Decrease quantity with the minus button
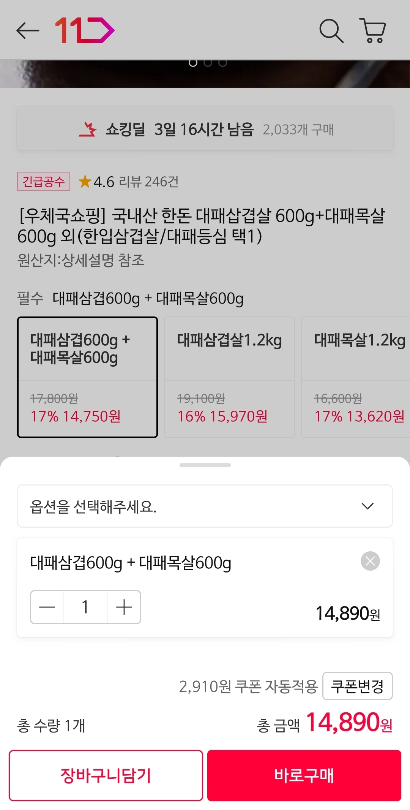 pyautogui.click(x=47, y=607)
